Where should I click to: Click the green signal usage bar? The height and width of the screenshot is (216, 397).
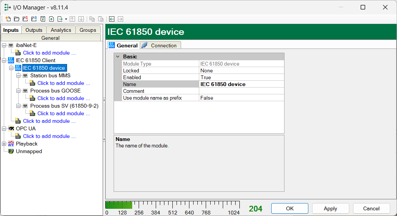tap(119, 205)
